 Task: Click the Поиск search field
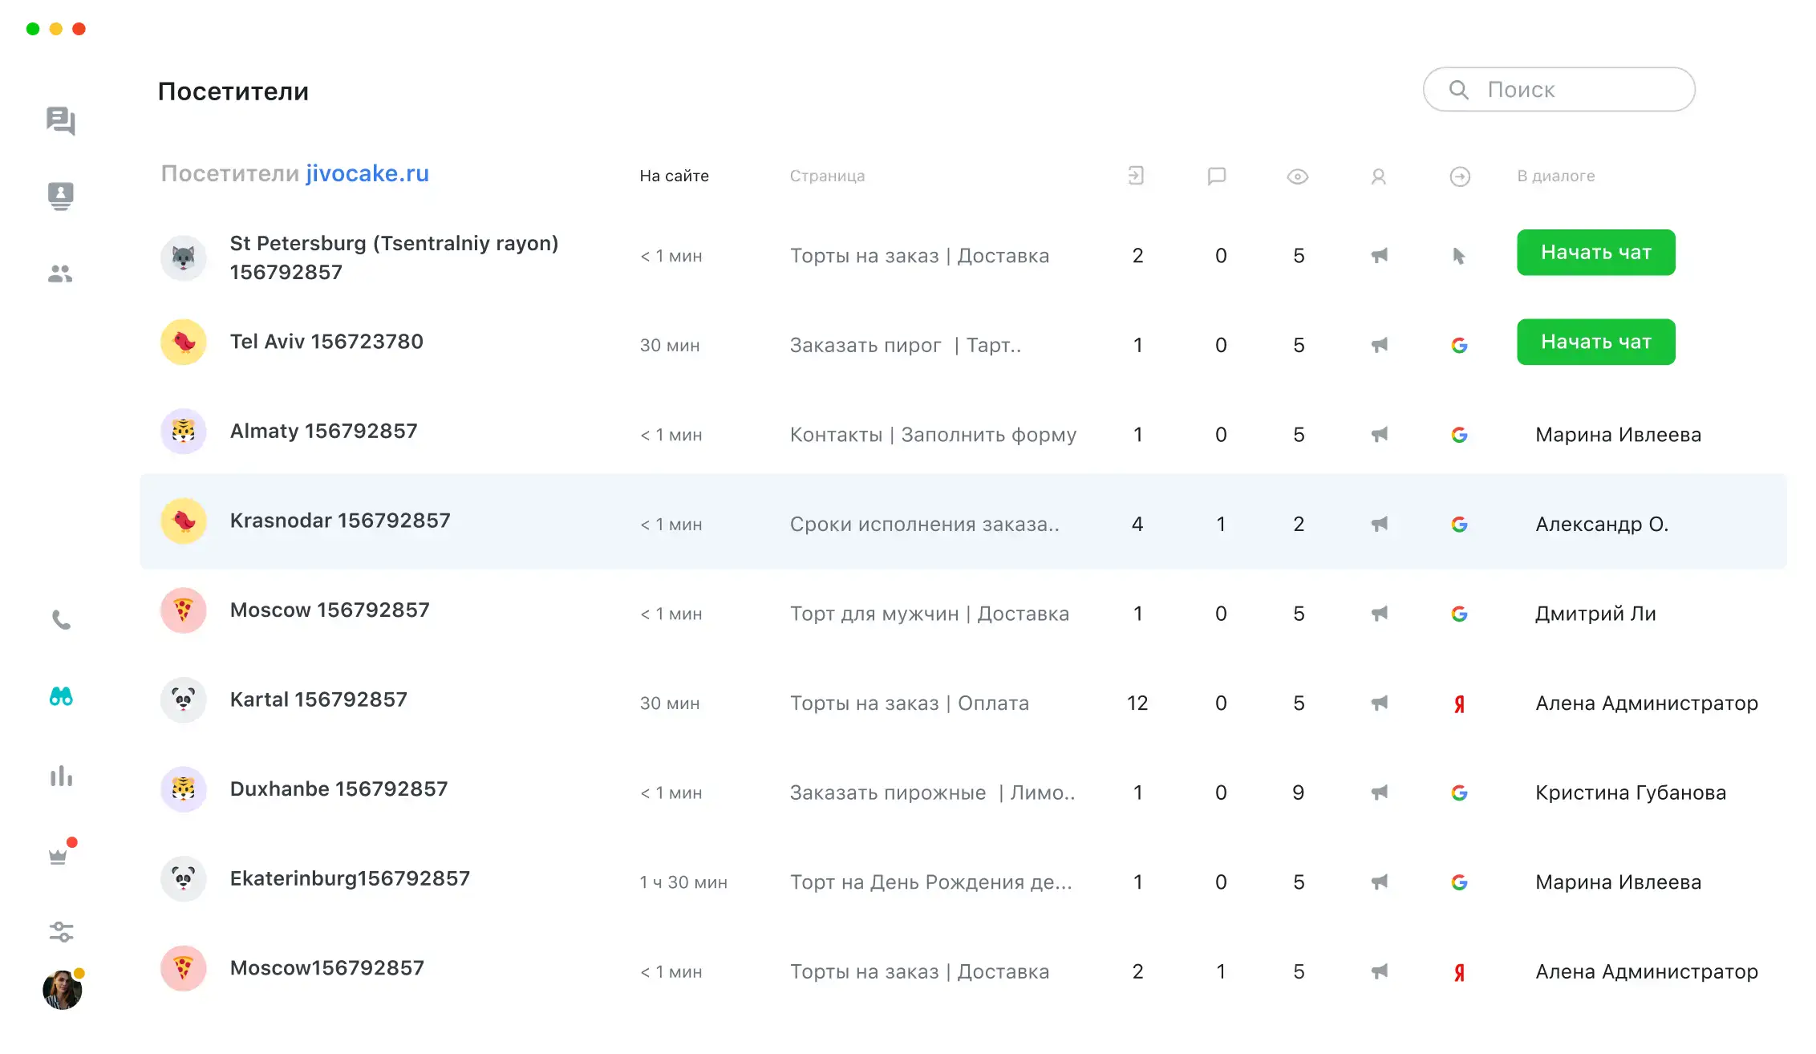coord(1559,89)
